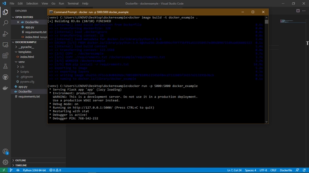Open the Explorer view icon
Viewport: 309px width, 173px height.
(x=5, y=12)
